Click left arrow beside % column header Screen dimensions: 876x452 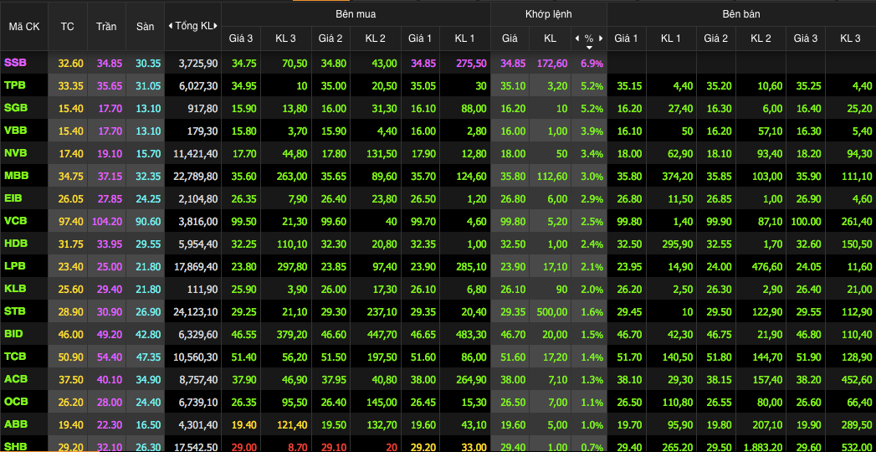click(x=576, y=39)
